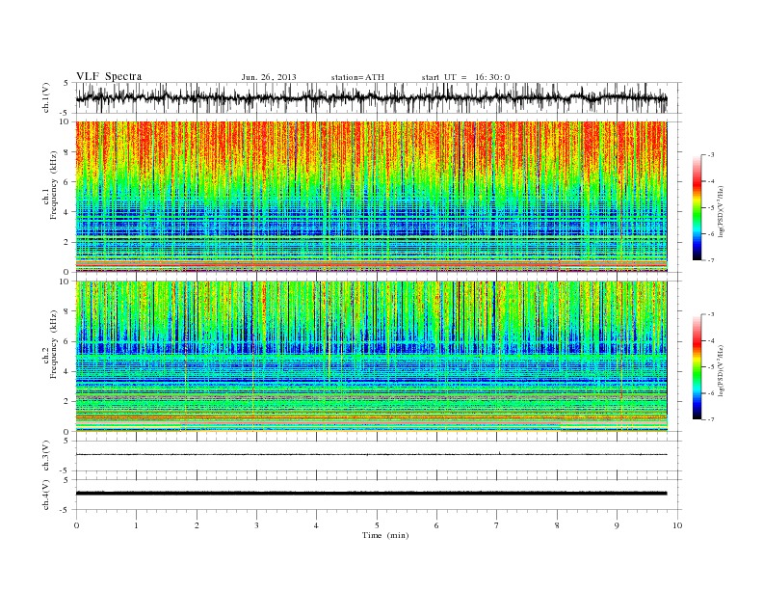Image resolution: width=763 pixels, height=590 pixels.
Task: Click the time axis tick label "8"
Action: tap(557, 525)
